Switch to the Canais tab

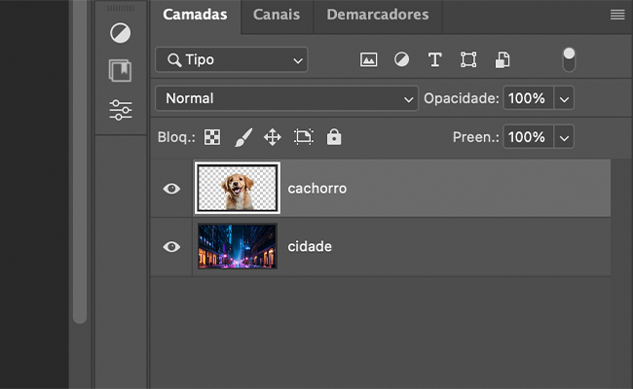pyautogui.click(x=277, y=15)
